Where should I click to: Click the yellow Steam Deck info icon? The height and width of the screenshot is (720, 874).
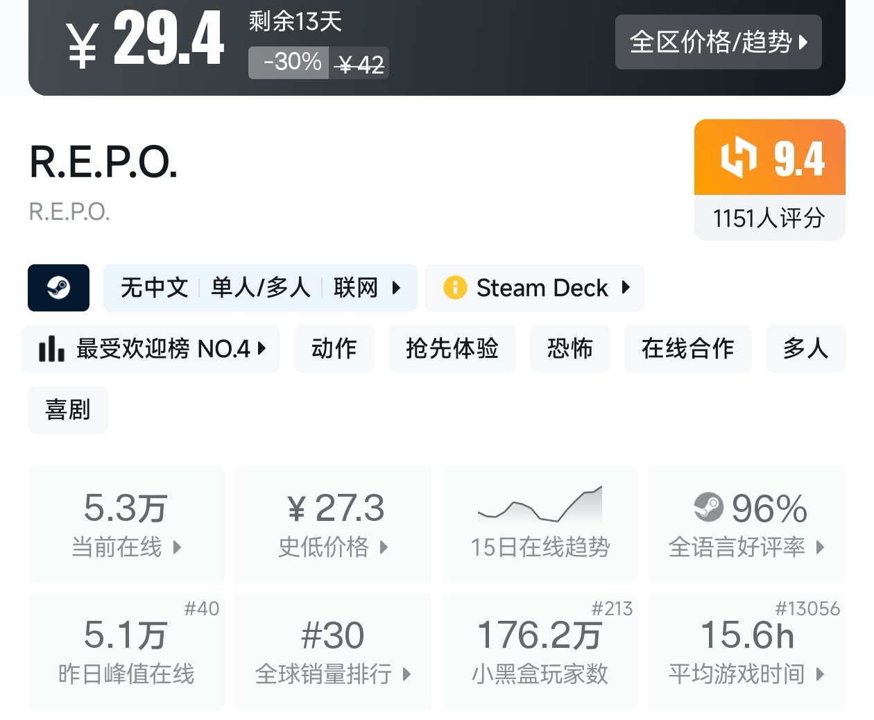pyautogui.click(x=455, y=287)
